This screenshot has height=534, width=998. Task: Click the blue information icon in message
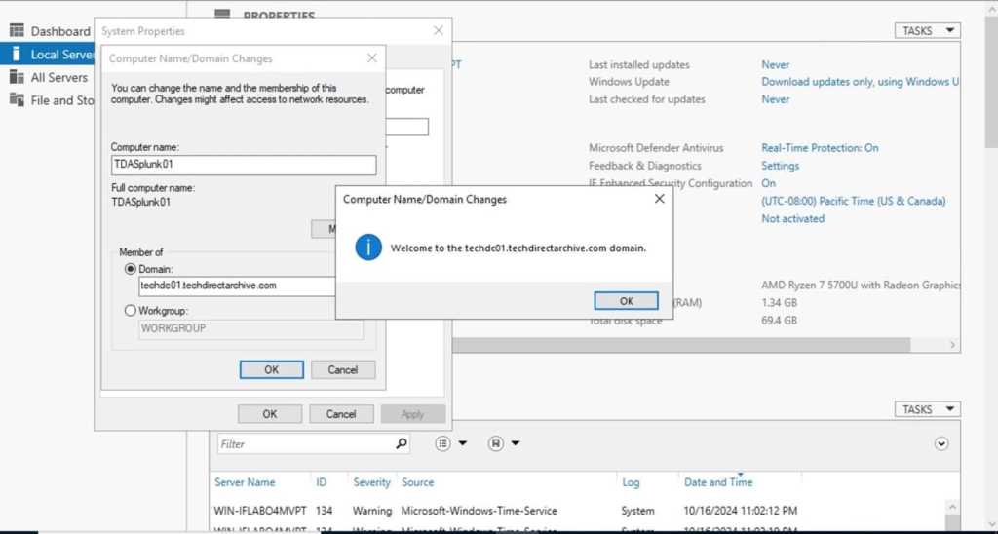[368, 248]
